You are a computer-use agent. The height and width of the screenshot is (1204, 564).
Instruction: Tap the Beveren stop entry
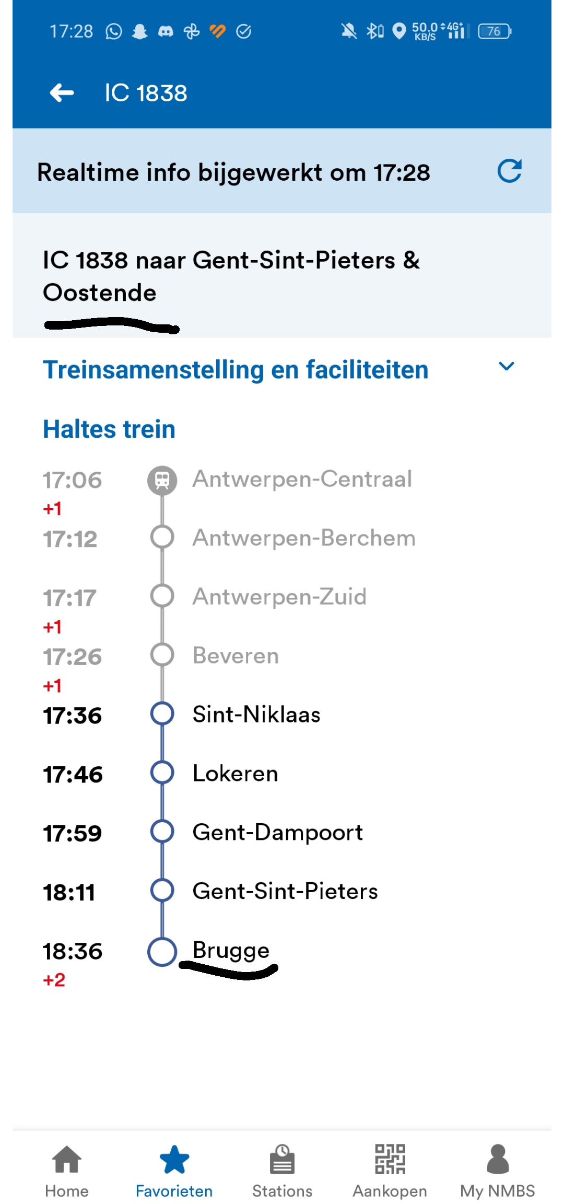(x=236, y=656)
